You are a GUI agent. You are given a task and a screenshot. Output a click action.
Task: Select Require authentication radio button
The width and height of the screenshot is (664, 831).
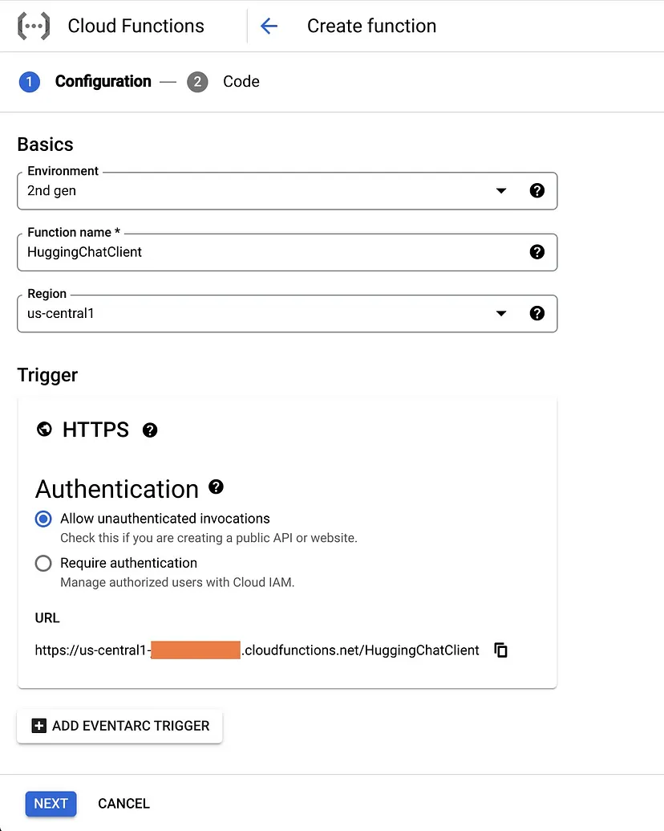pos(43,564)
